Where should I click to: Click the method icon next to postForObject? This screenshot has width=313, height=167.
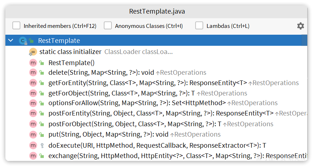pyautogui.click(x=33, y=124)
